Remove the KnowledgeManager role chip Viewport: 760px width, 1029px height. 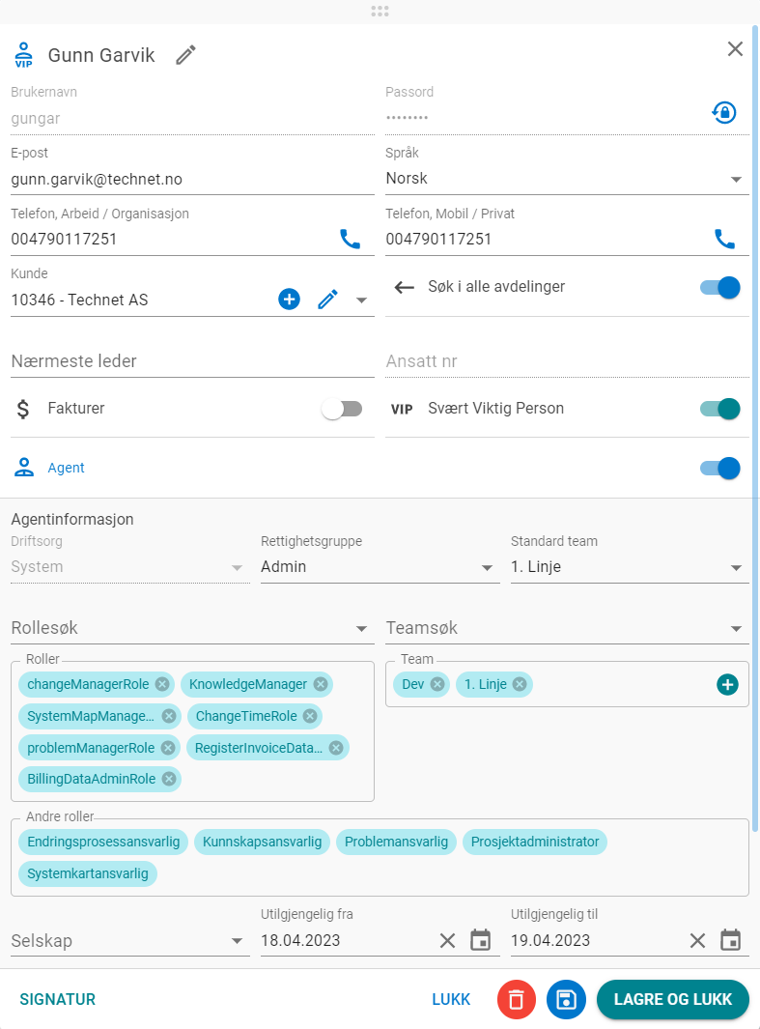click(321, 684)
